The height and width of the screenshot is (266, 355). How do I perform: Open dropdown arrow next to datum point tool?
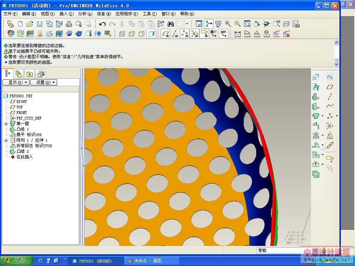pyautogui.click(x=336, y=116)
